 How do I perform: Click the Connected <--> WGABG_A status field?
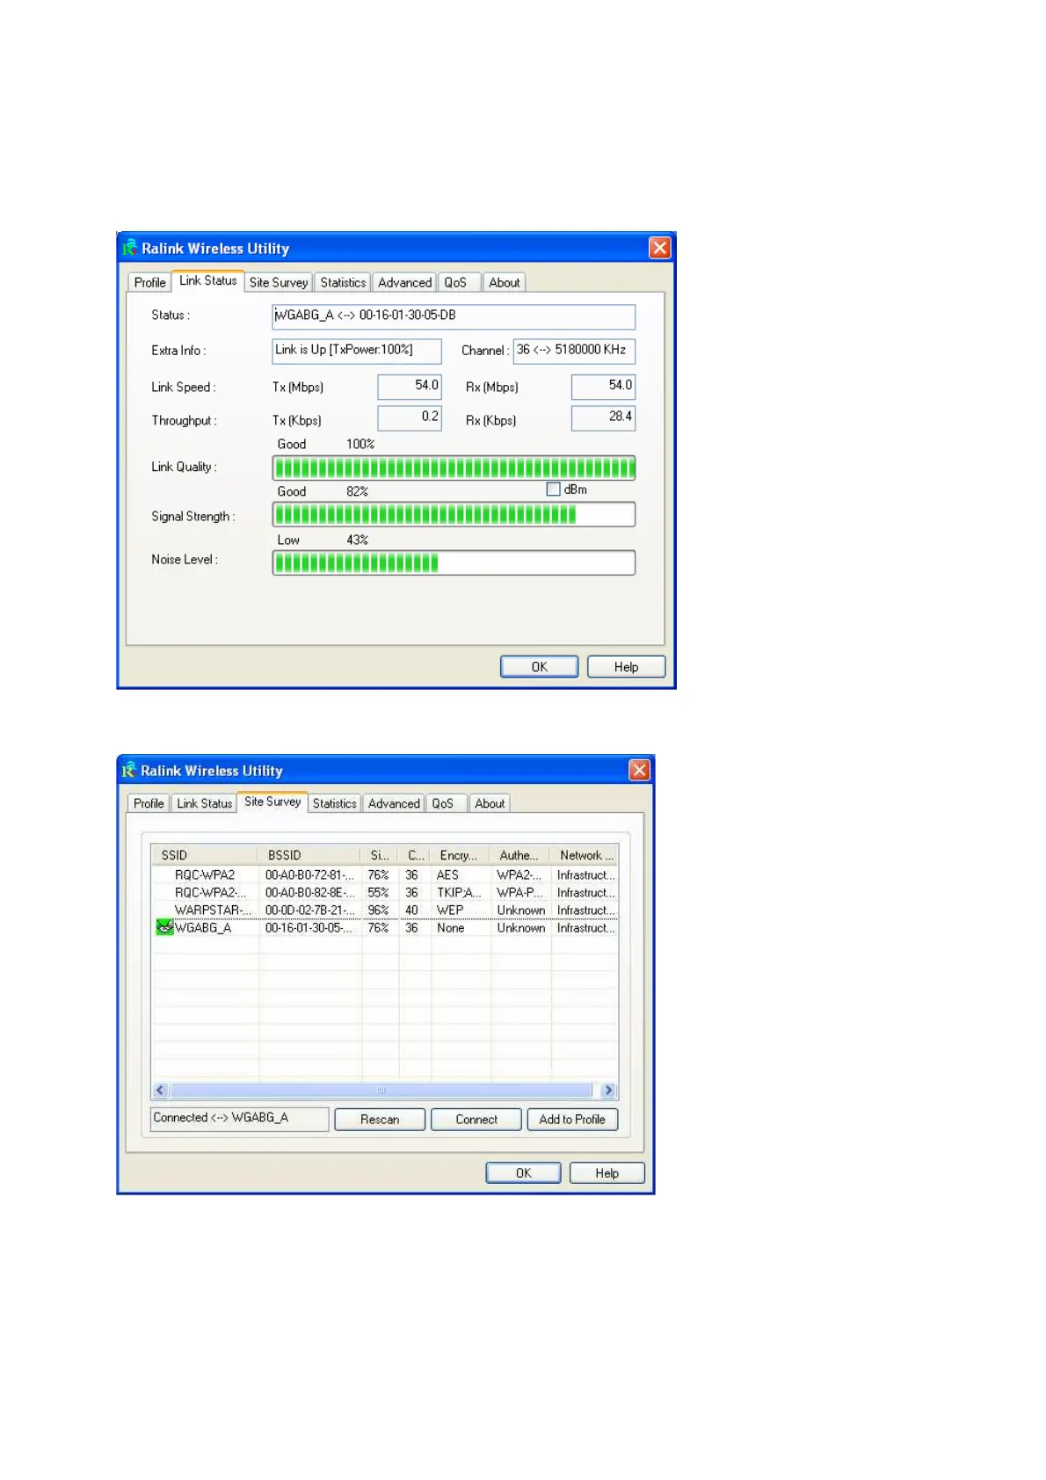click(240, 1119)
